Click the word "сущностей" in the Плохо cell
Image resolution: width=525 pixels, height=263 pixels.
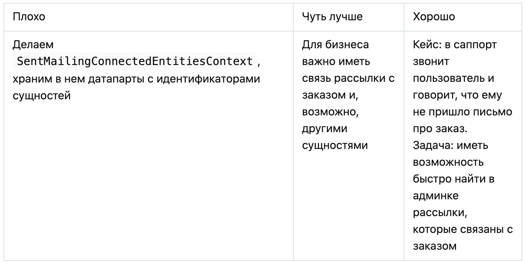pos(42,95)
